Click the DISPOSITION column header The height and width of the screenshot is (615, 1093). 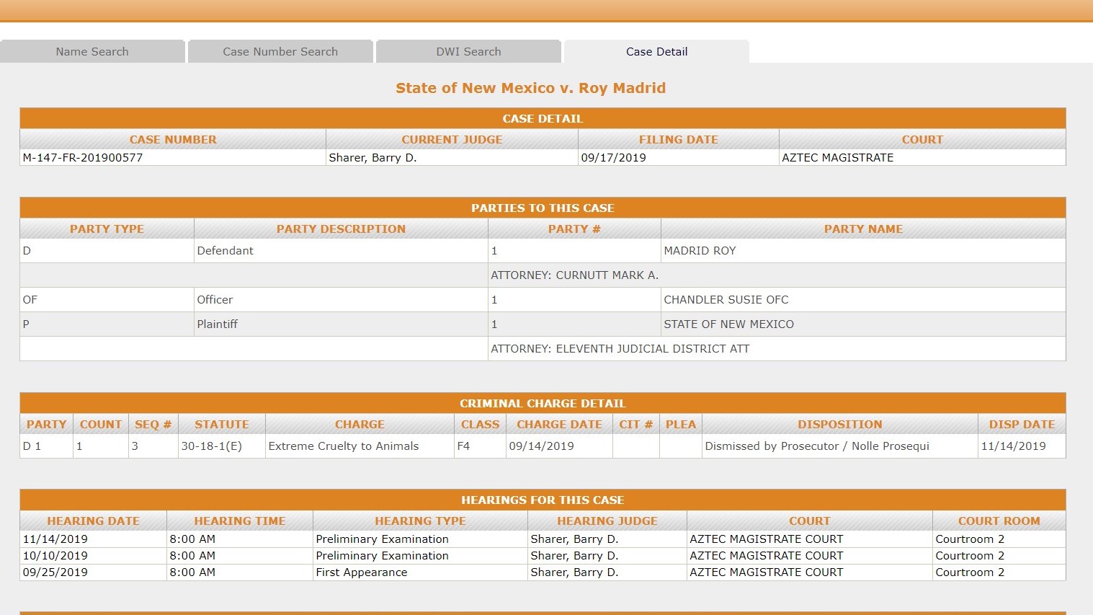pos(839,425)
